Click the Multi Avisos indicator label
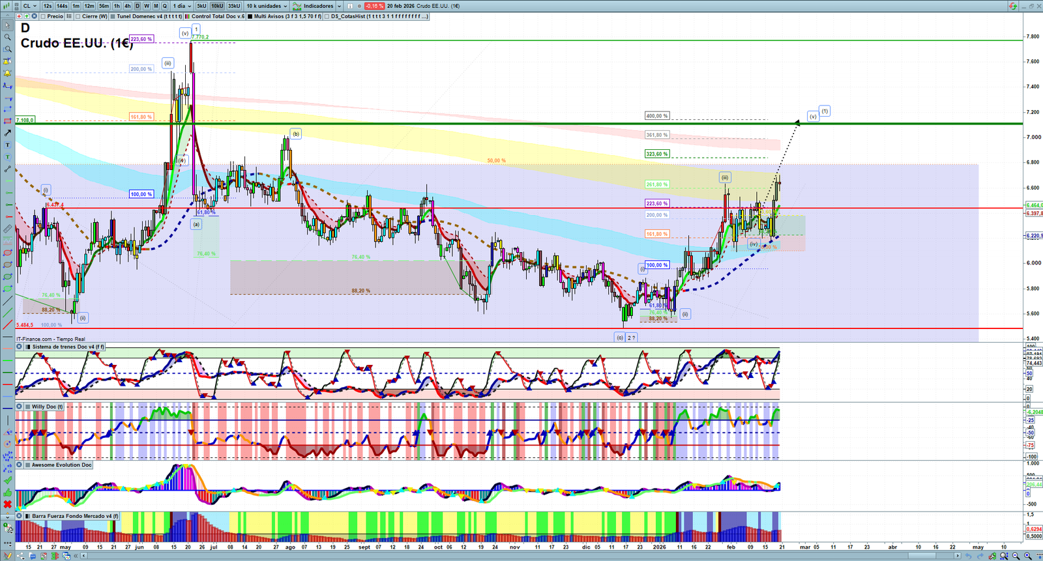The height and width of the screenshot is (561, 1043). (x=287, y=16)
